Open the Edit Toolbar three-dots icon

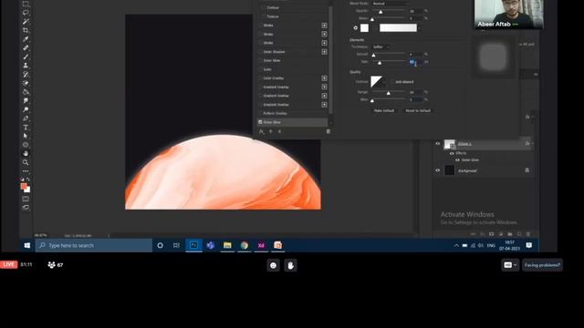(26, 171)
